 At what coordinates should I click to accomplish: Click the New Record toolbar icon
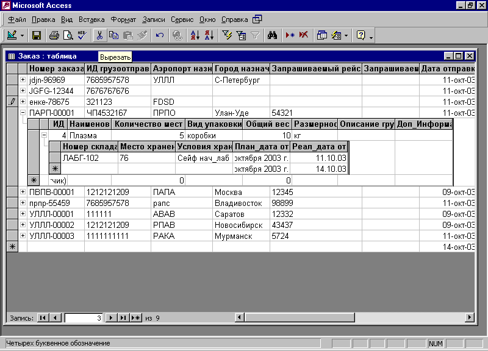tap(290, 35)
